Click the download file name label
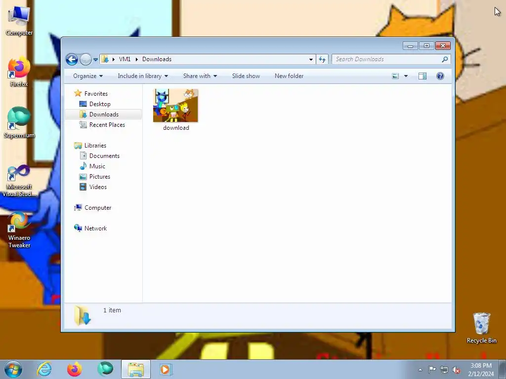Image resolution: width=506 pixels, height=379 pixels. coord(176,128)
